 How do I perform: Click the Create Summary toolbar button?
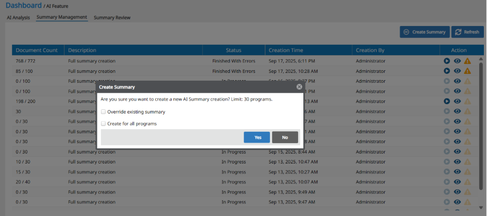424,32
